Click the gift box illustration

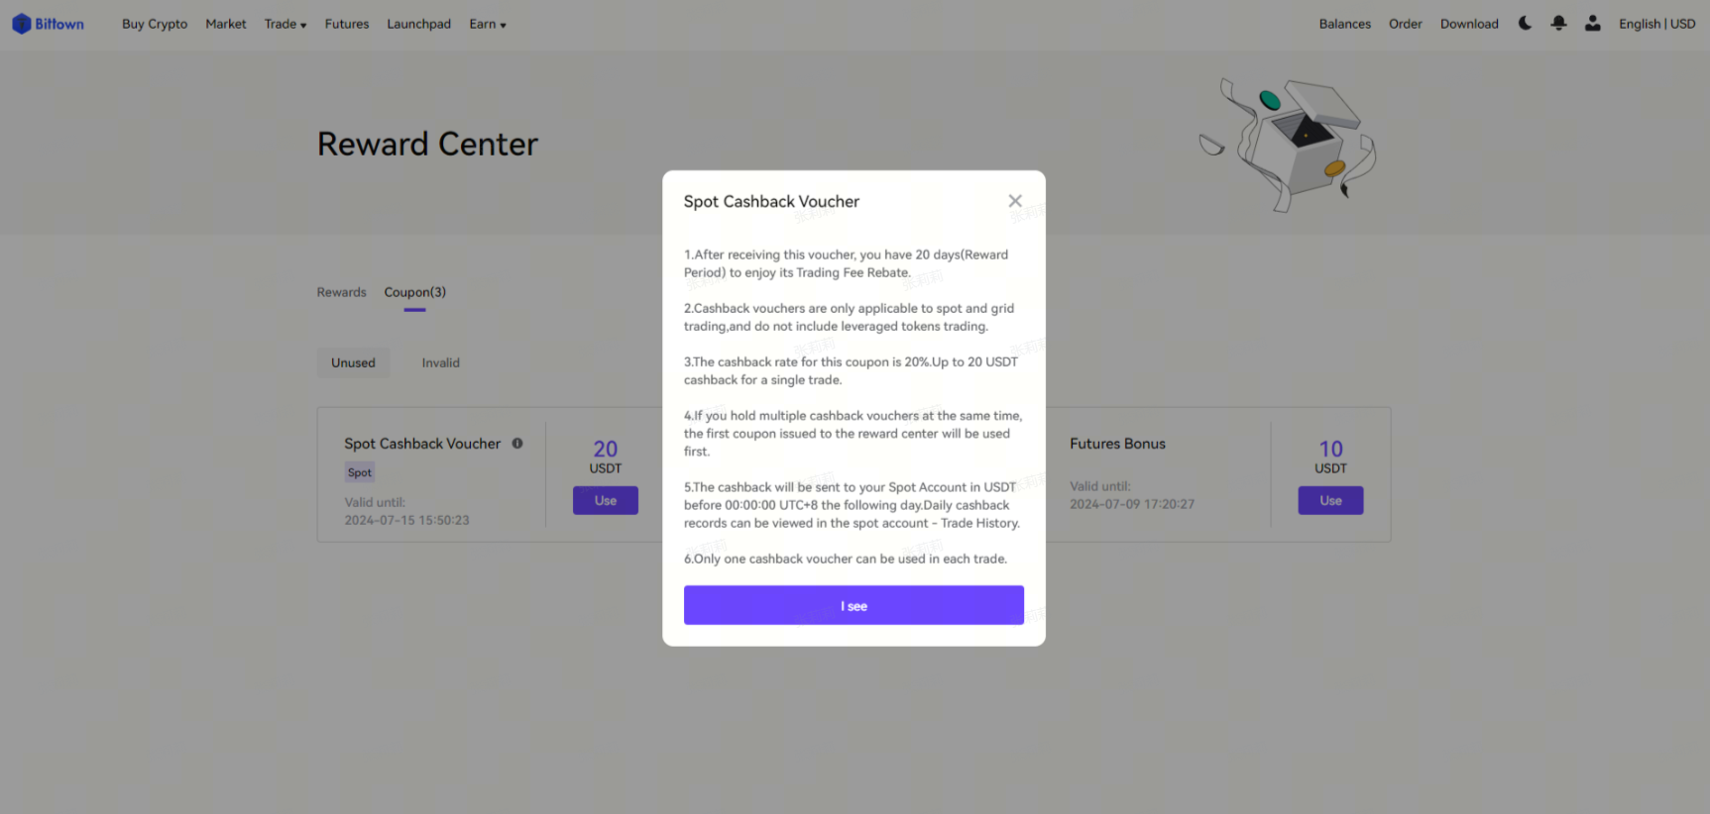click(1289, 144)
